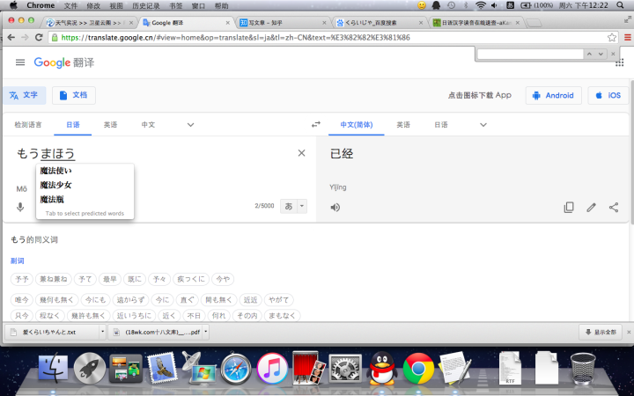
Task: Select 日语 as the target language
Action: (x=441, y=124)
